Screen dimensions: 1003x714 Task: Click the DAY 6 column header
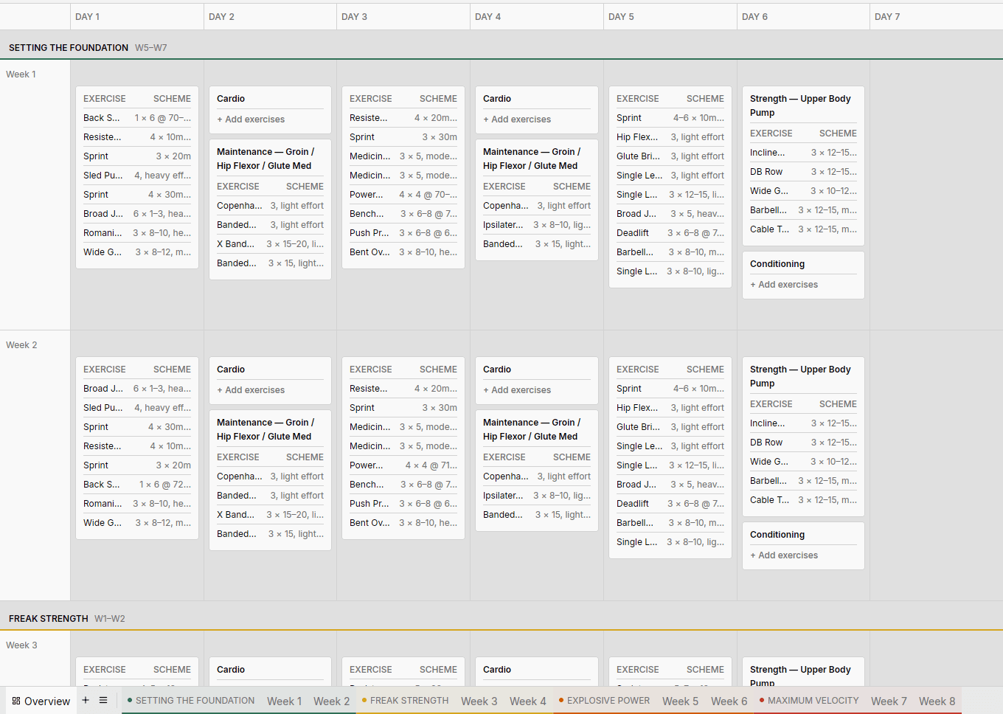coord(803,16)
